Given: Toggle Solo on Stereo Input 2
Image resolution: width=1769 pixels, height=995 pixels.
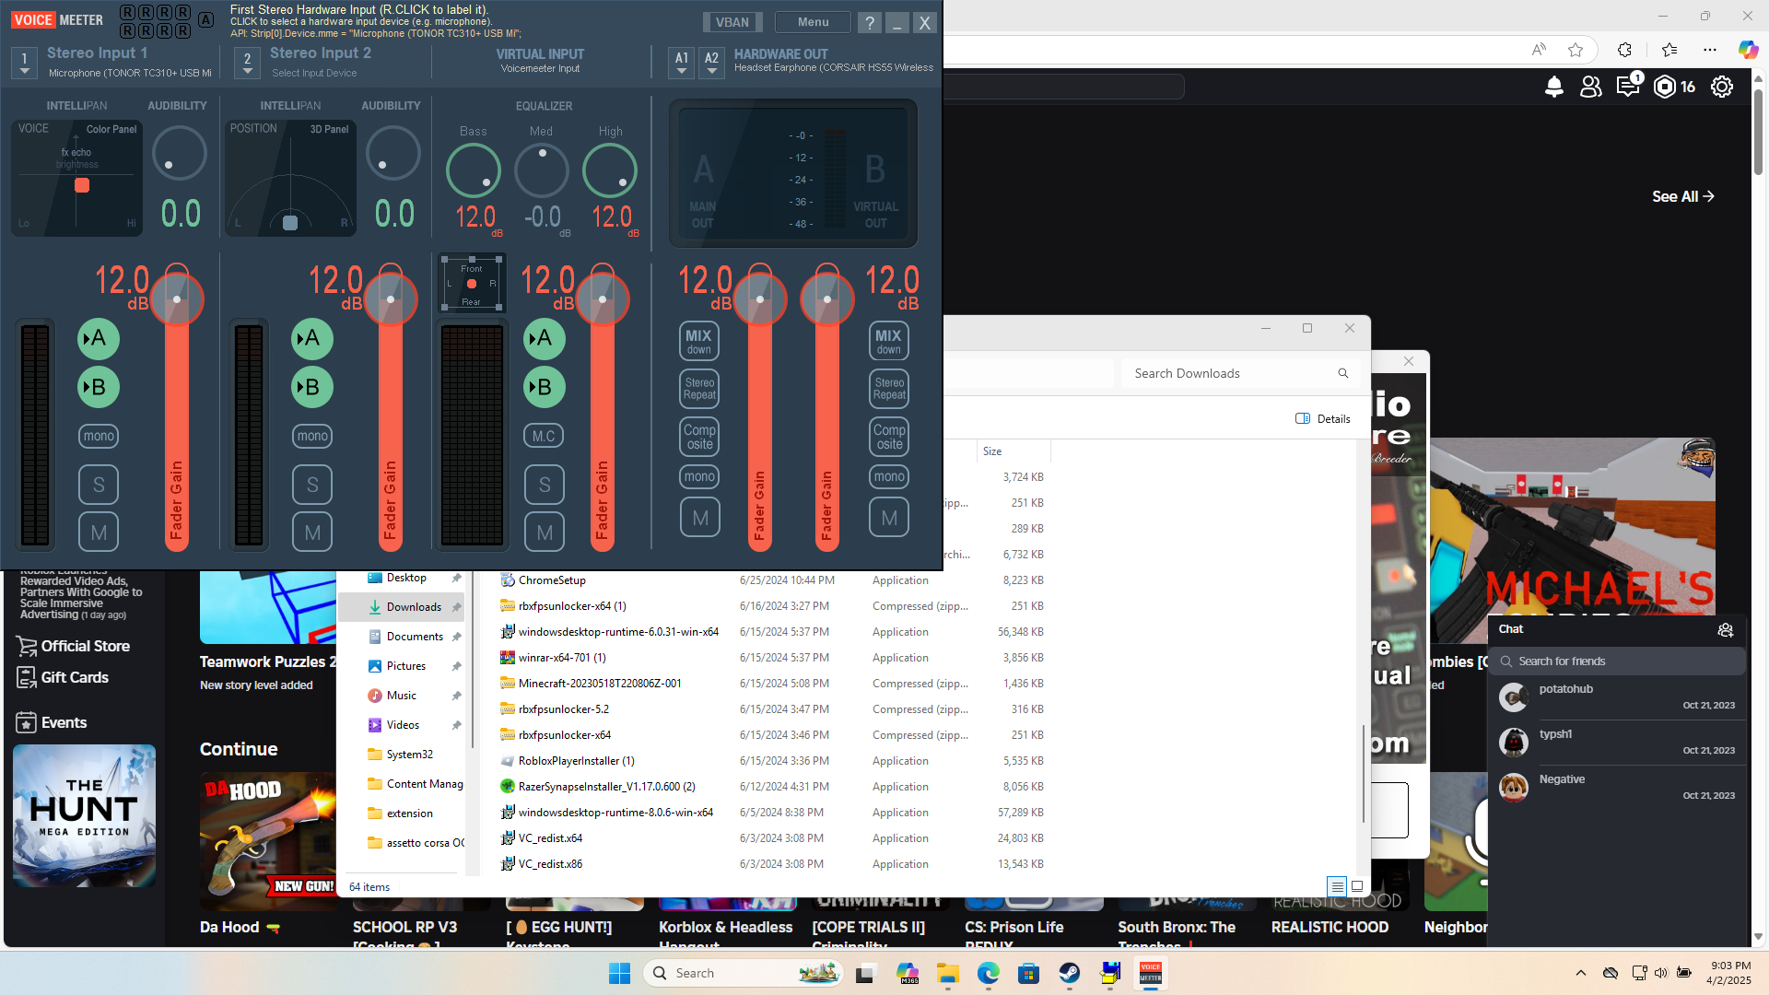Looking at the screenshot, I should click(x=312, y=485).
